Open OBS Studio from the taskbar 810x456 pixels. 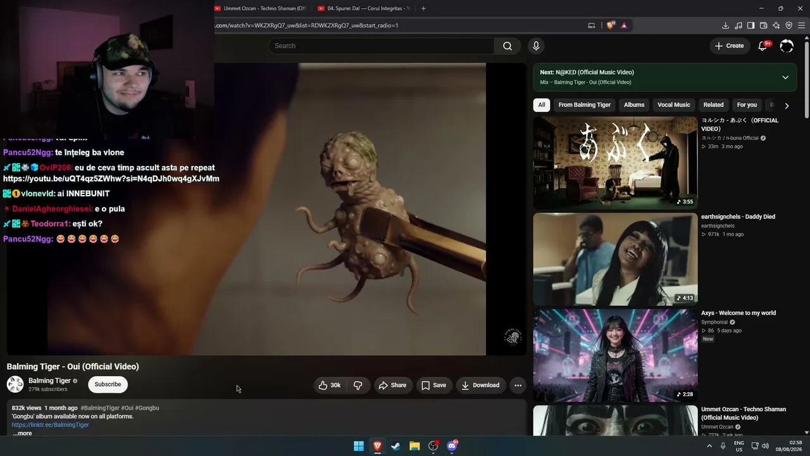pos(433,446)
